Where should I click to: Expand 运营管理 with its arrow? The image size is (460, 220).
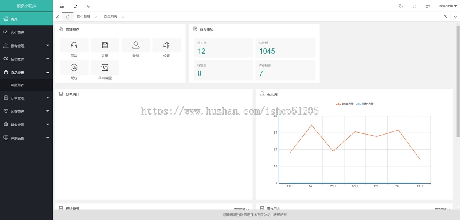[x=48, y=111]
